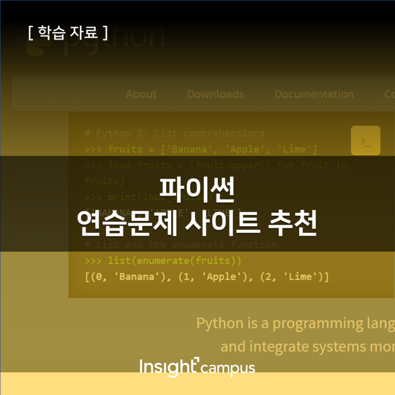Select the title '파이썬'

pos(197,190)
